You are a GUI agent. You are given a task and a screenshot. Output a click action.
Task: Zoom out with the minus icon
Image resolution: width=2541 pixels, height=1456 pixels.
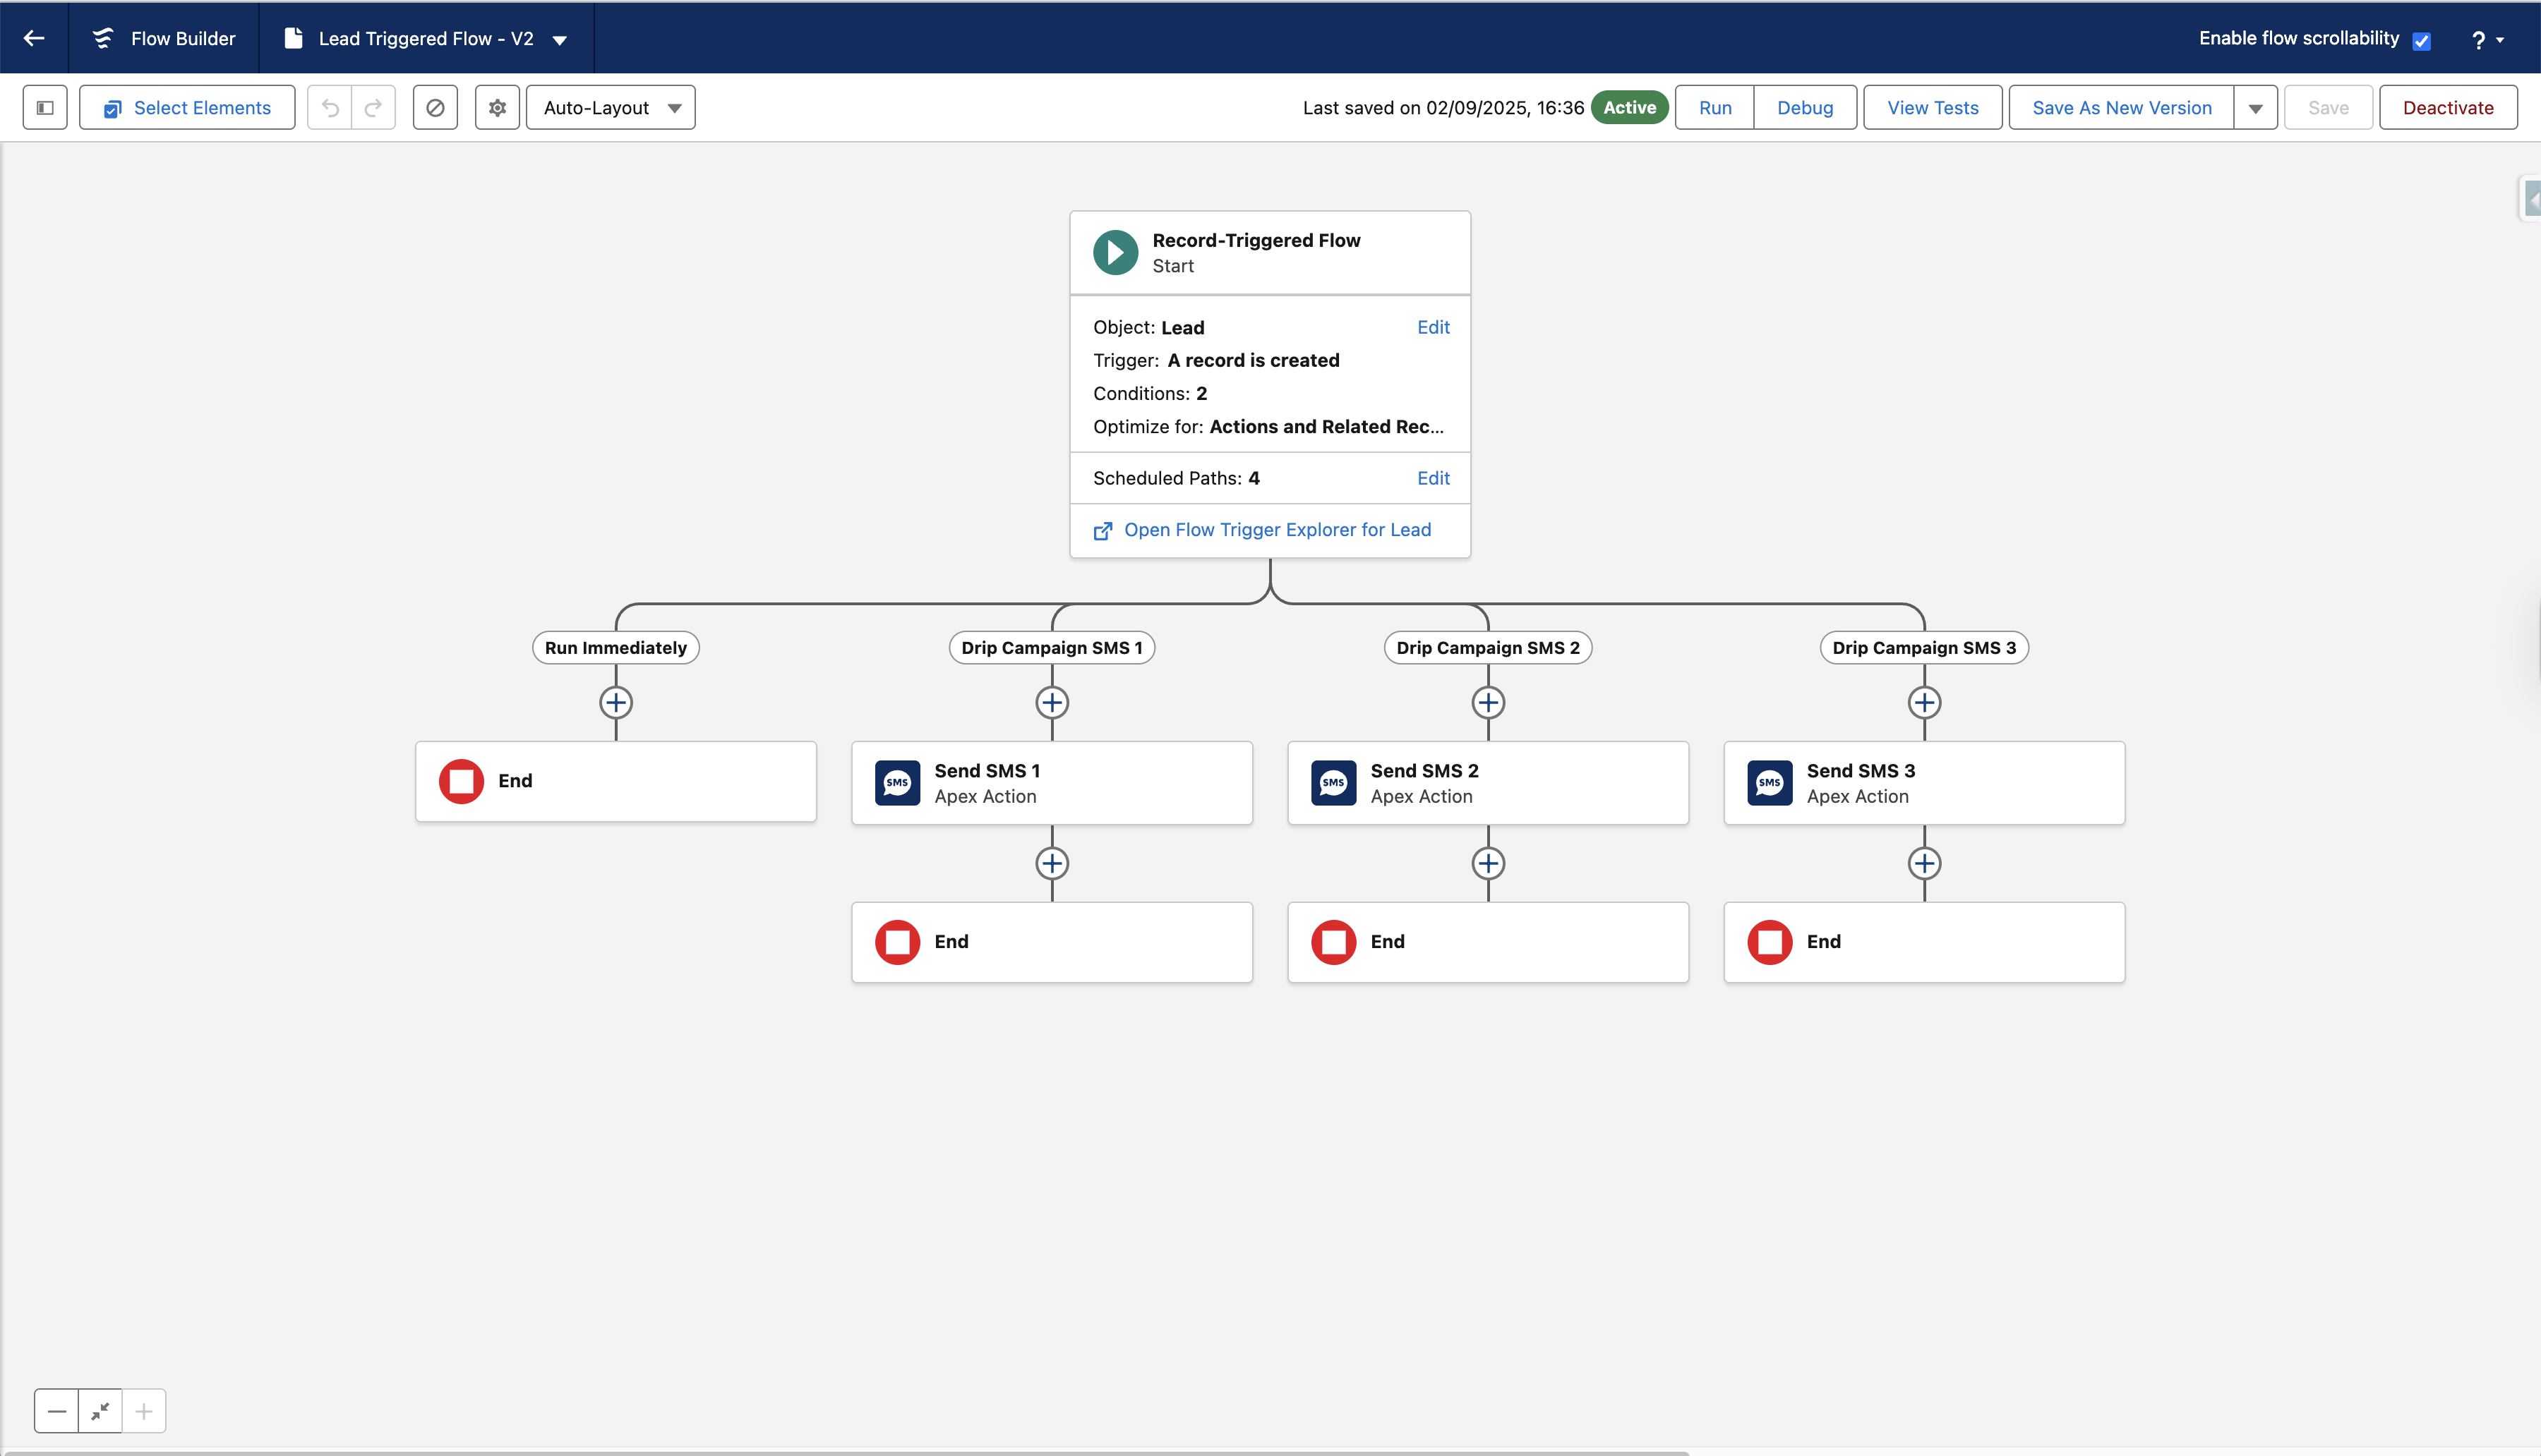pos(57,1411)
